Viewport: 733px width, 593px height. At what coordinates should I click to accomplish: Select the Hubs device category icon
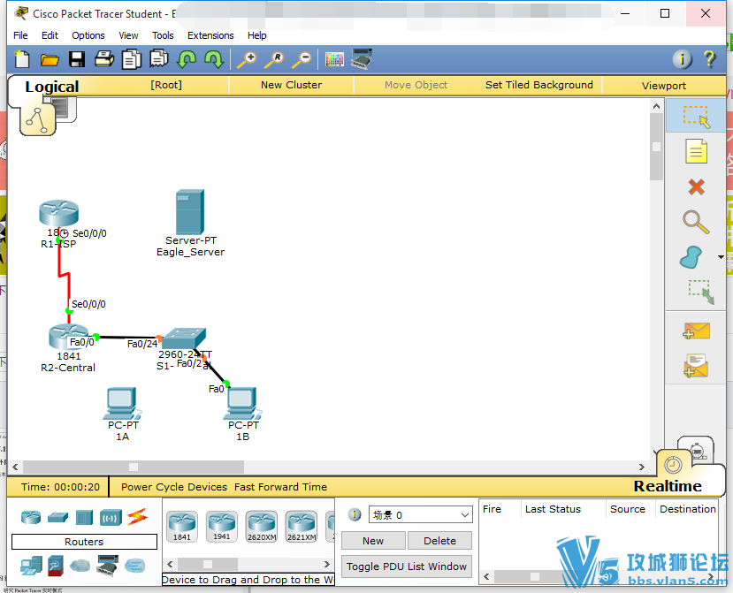84,517
